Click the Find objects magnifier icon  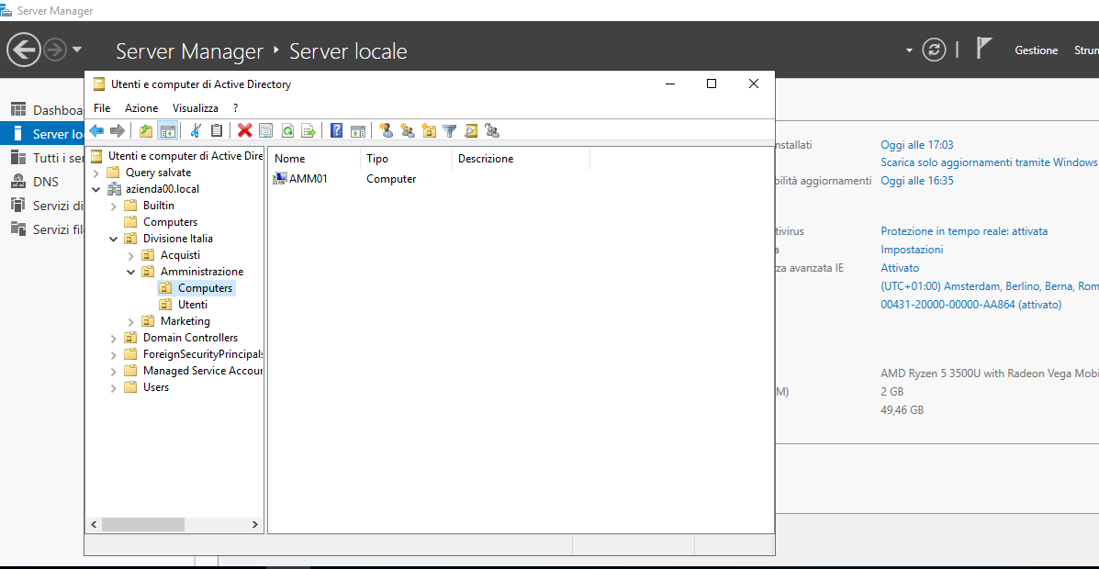[471, 130]
